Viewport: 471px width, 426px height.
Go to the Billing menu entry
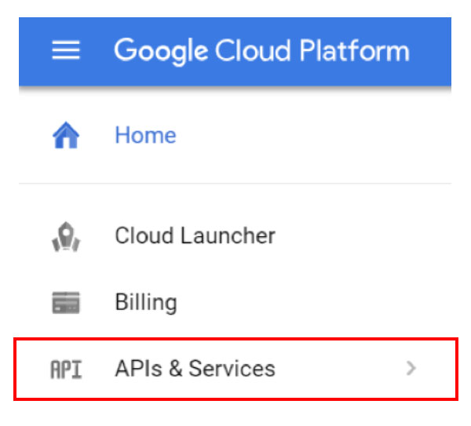point(146,303)
